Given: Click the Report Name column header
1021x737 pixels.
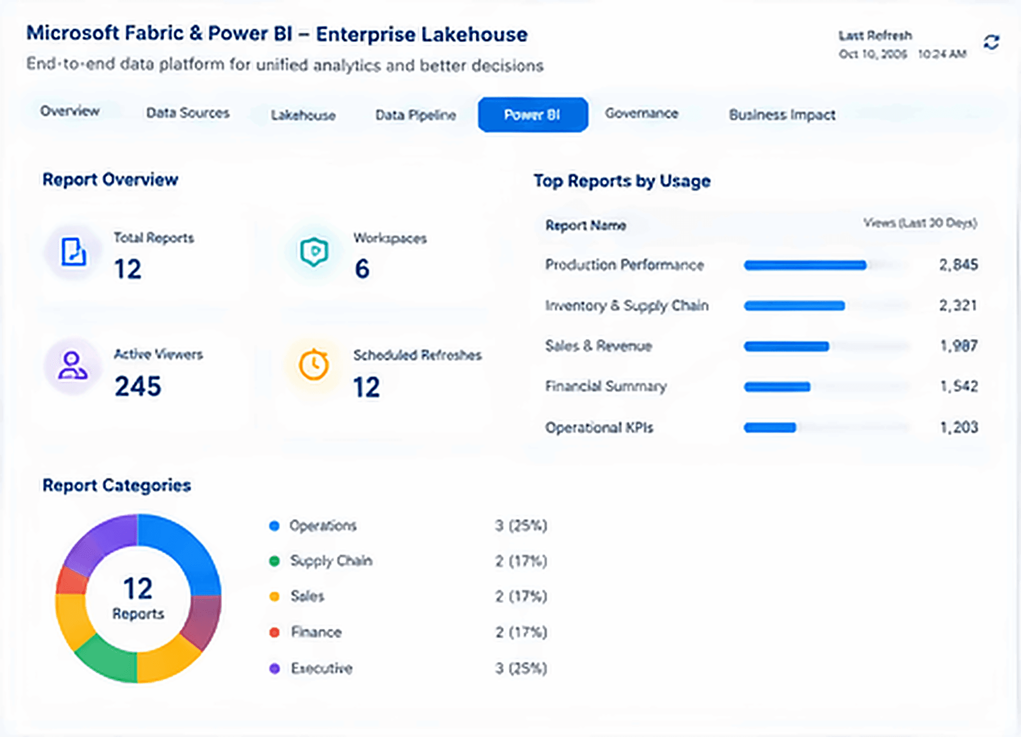Looking at the screenshot, I should 586,226.
